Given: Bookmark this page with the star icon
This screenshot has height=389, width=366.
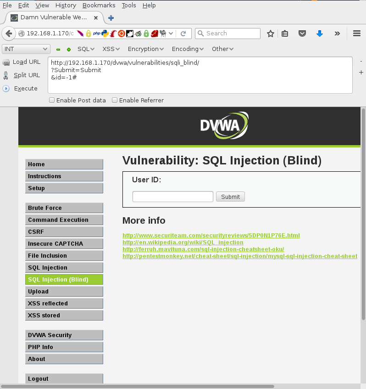Looking at the screenshot, I should (271, 34).
